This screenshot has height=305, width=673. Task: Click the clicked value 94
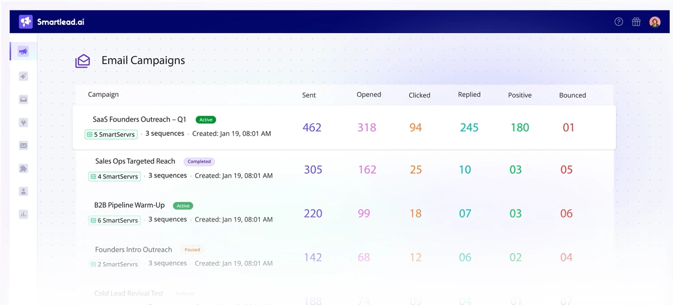tap(415, 127)
